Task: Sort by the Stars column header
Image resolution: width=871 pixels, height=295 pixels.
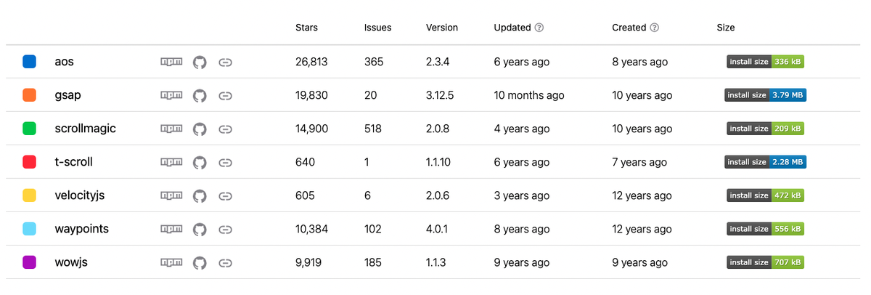Action: click(306, 28)
